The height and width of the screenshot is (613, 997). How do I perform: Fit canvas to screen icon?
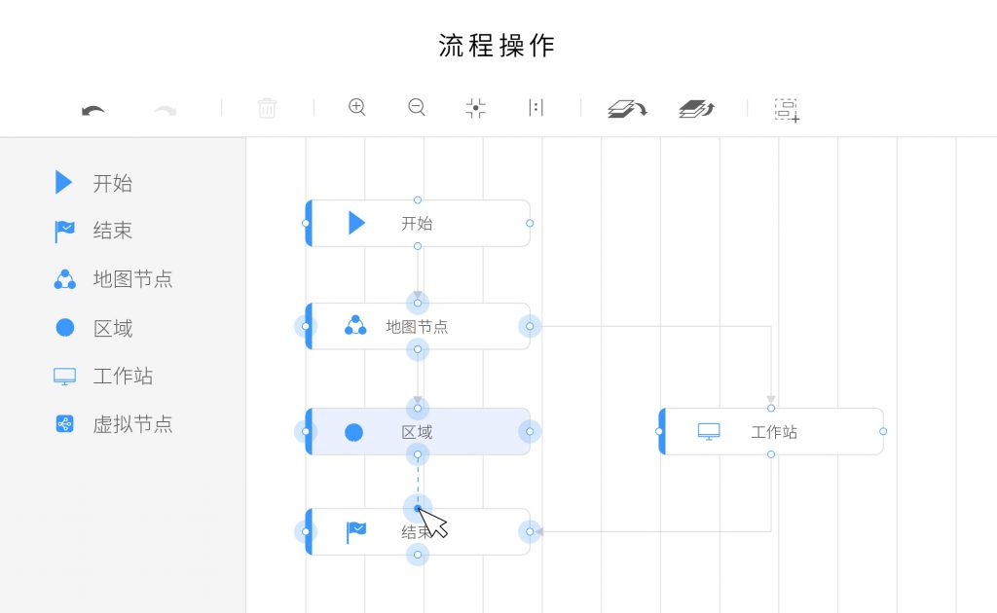coord(475,108)
